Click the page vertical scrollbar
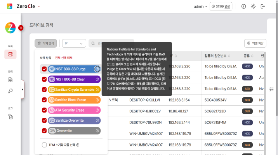 277,59
